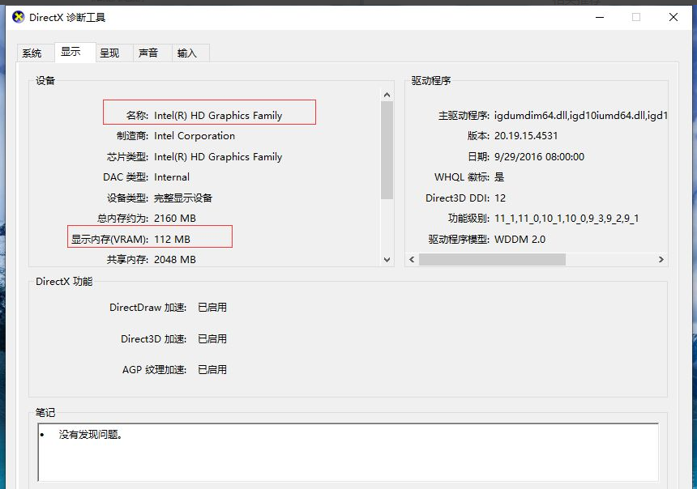Click 已启用 next to DirectDraw 加速

coord(212,307)
